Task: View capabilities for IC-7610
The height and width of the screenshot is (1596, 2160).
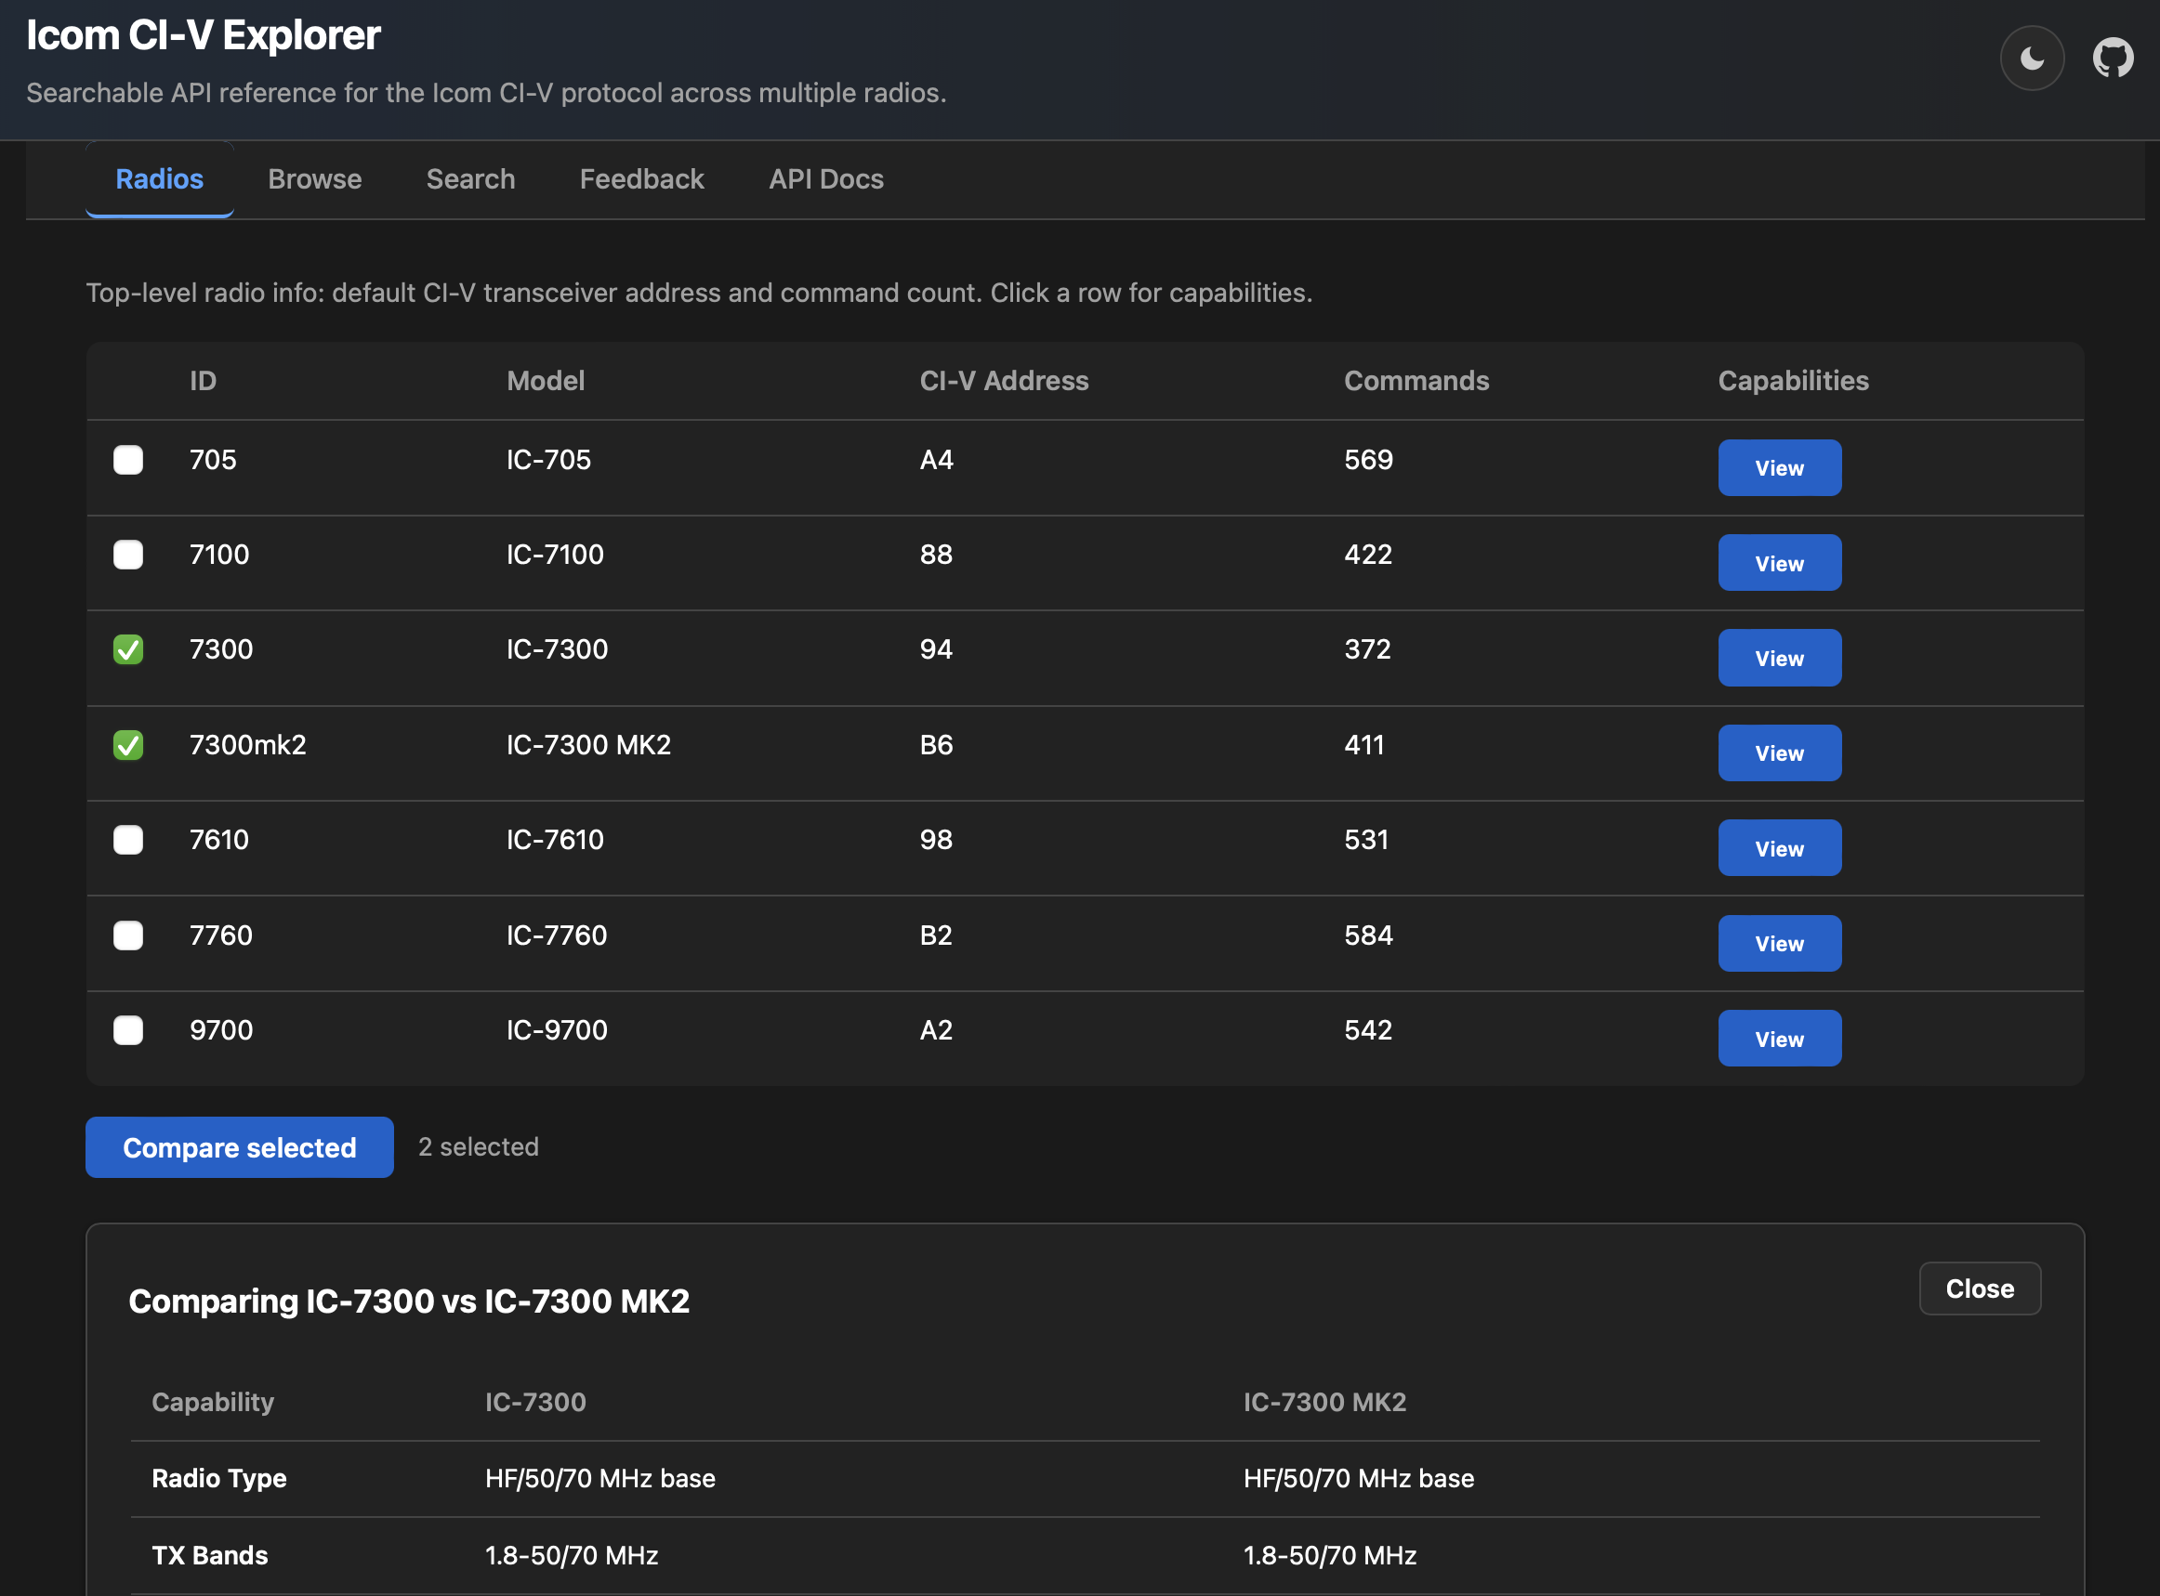Action: pos(1779,848)
